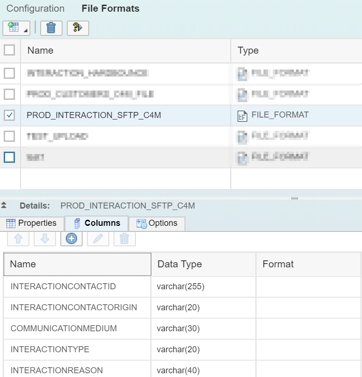Click FILE_FORMAT icon in PROD_INTERACTION_SFTP_C4M row
Viewport: 362px width, 377px height.
pos(242,116)
